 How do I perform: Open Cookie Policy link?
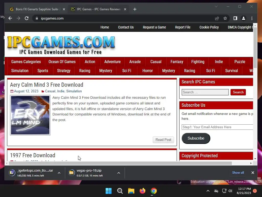coord(209,27)
